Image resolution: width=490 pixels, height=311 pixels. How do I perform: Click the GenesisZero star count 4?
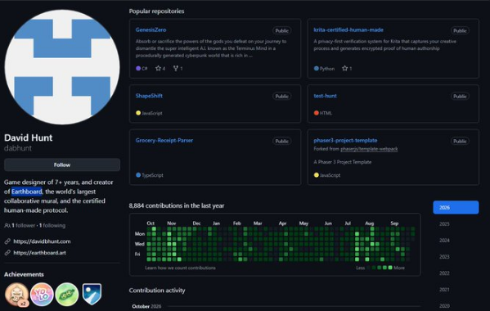(x=164, y=69)
